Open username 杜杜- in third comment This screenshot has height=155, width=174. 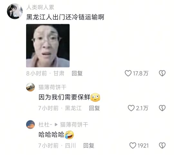pyautogui.click(x=45, y=125)
